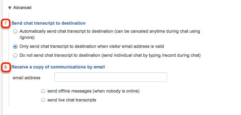Enable "send offline messages" checkbox
The width and height of the screenshot is (241, 115).
pos(43,91)
